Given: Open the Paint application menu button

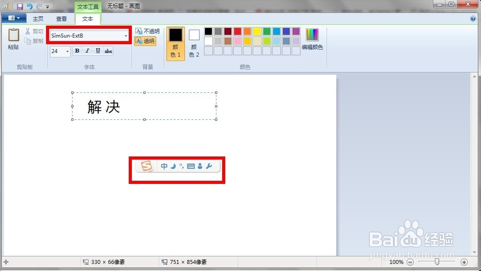Looking at the screenshot, I should pyautogui.click(x=14, y=18).
